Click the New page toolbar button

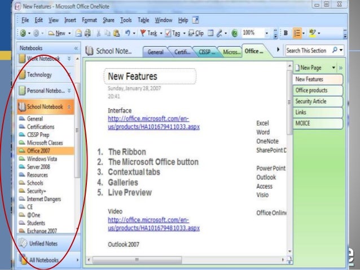57,33
